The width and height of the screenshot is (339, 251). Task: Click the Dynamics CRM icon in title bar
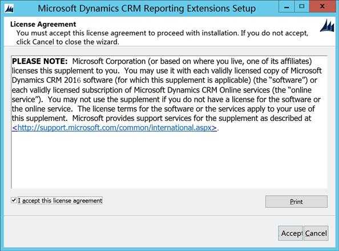point(9,9)
